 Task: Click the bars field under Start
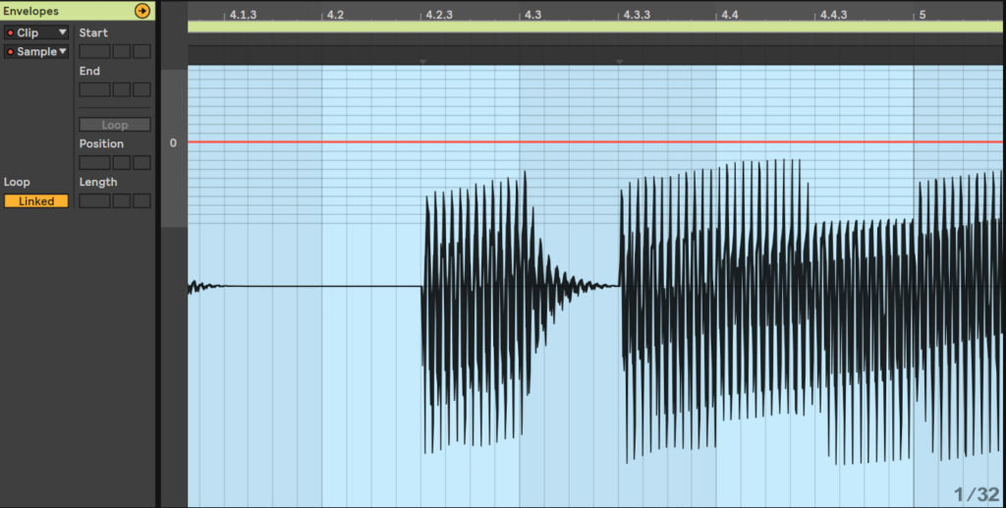[x=93, y=51]
